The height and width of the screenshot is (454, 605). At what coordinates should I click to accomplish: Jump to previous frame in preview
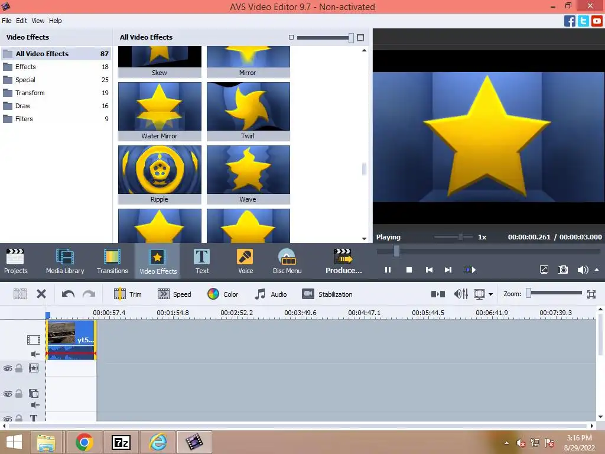pos(429,270)
